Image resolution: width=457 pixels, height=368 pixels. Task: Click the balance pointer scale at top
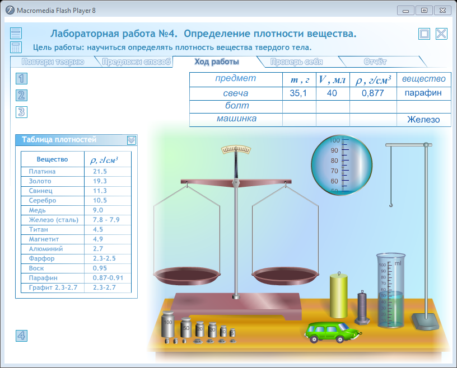pos(236,150)
